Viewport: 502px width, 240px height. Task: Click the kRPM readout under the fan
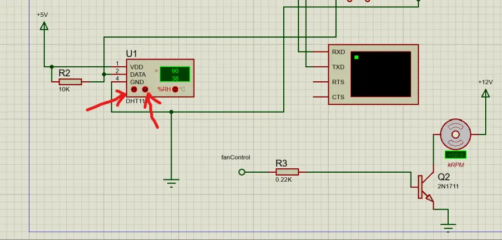coord(455,155)
